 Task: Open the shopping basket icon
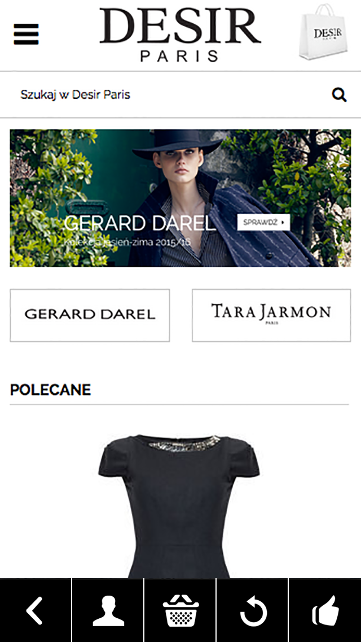[180, 610]
